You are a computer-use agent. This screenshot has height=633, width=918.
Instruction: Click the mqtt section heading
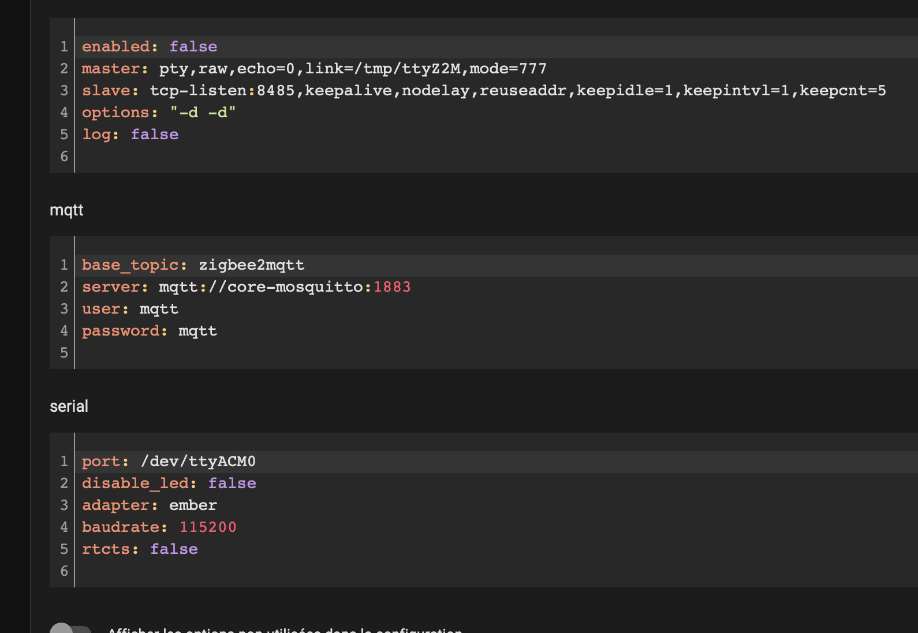coord(66,210)
